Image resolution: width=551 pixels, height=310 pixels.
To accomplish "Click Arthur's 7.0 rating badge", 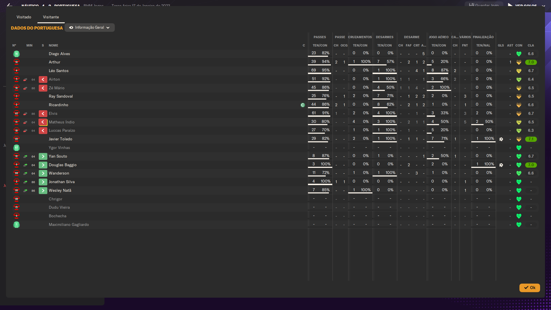I will click(x=531, y=62).
